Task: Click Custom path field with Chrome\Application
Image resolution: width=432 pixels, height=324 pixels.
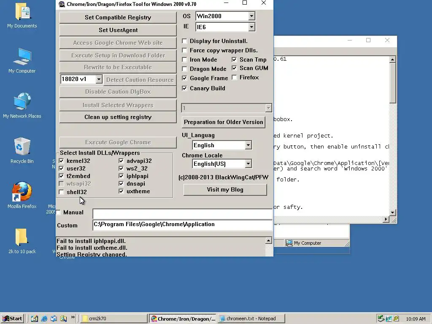Action: tap(182, 225)
